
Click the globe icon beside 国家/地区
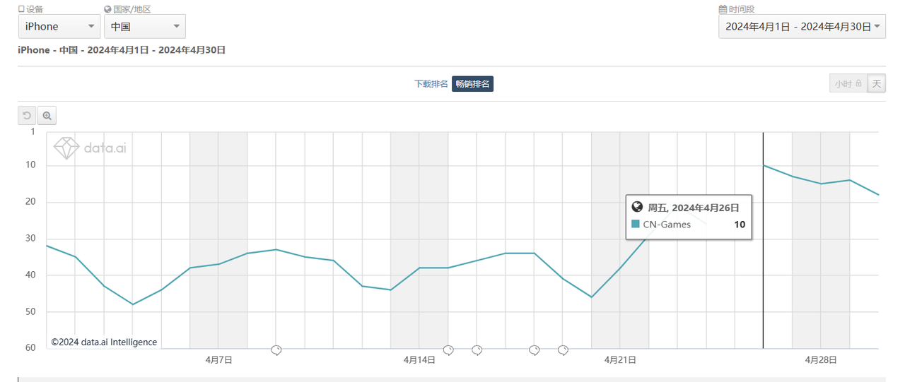point(107,9)
